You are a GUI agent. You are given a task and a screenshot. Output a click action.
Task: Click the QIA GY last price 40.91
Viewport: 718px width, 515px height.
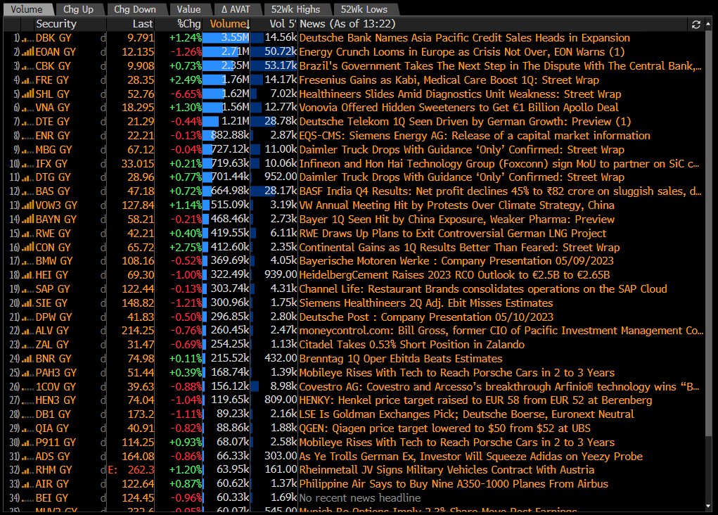(141, 428)
